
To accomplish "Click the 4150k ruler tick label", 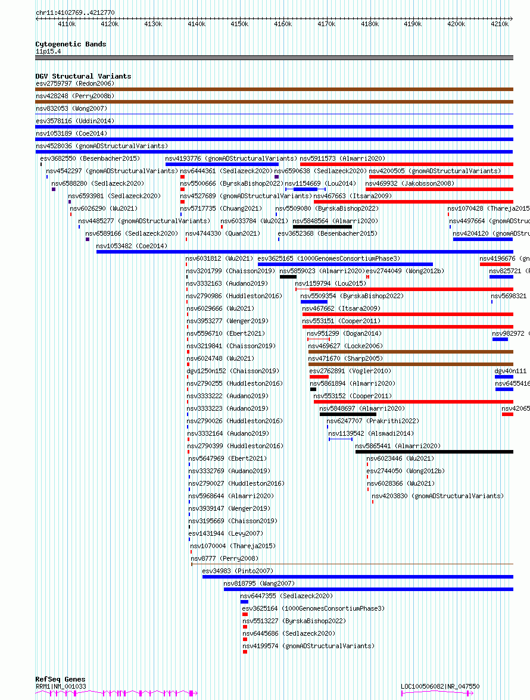I will 239,24.
